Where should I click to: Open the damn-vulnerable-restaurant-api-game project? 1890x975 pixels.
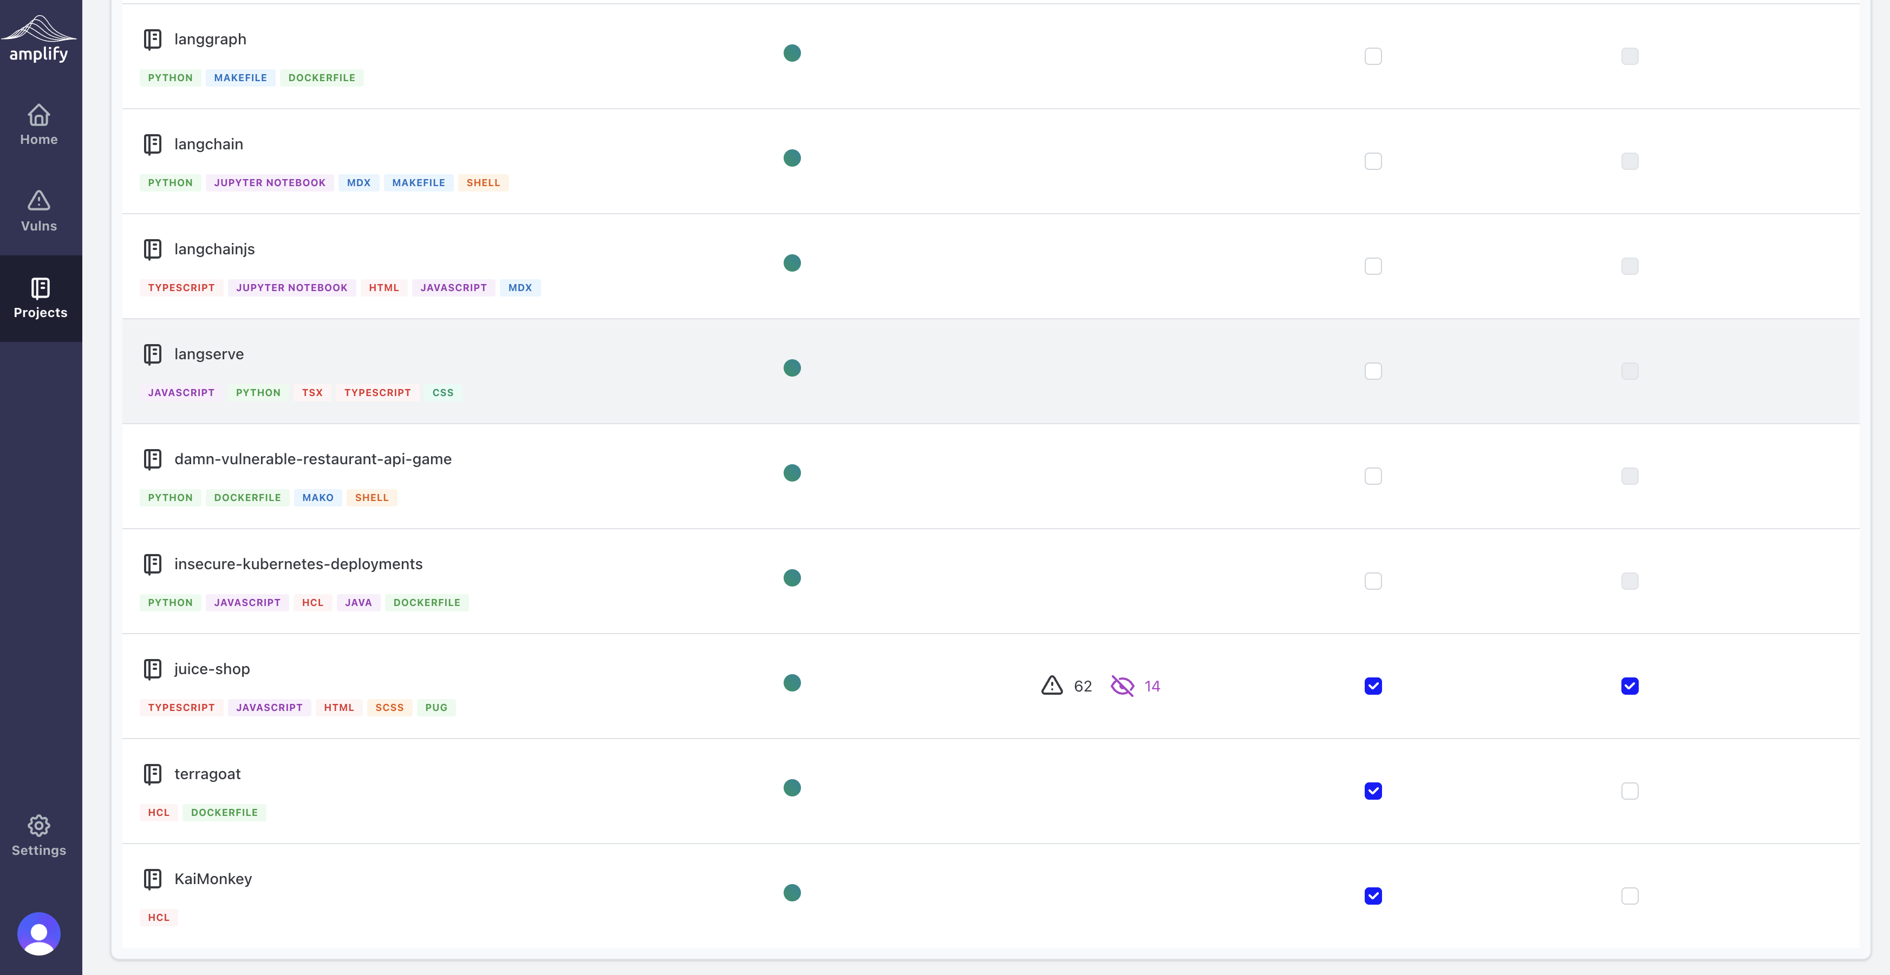point(312,459)
